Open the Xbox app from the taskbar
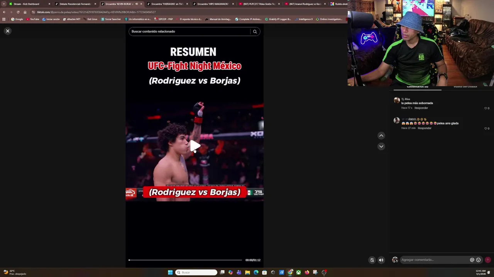The image size is (494, 277). pyautogui.click(x=298, y=272)
